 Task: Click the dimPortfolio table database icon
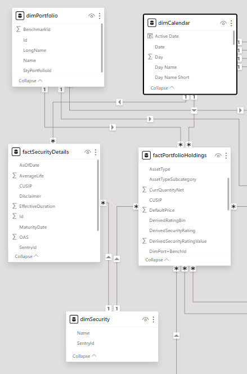coord(20,16)
